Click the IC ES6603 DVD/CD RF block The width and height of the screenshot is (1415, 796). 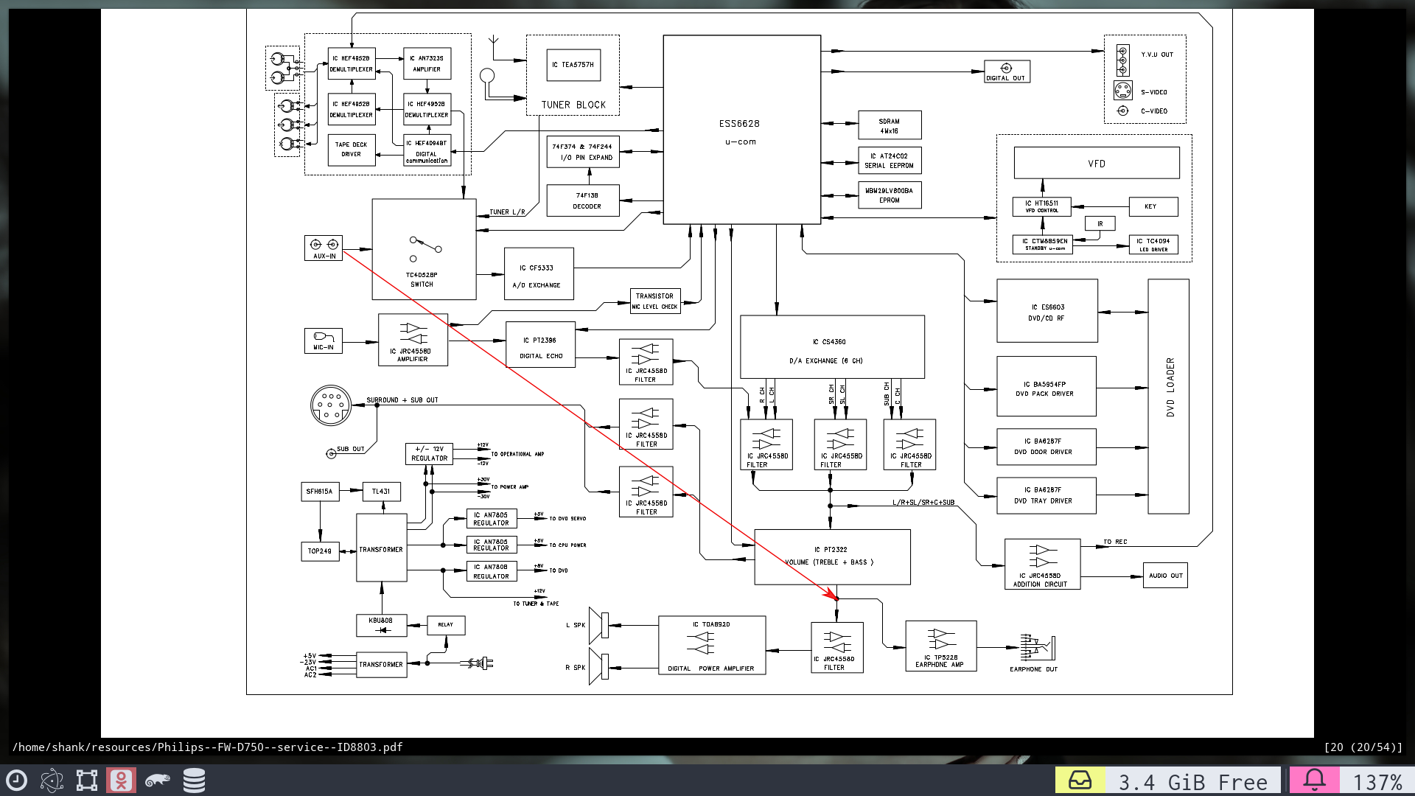coord(1047,311)
